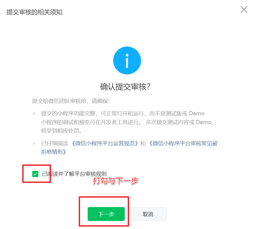
Task: Click the 将受到相应处罚 text line
Action: click(61, 131)
